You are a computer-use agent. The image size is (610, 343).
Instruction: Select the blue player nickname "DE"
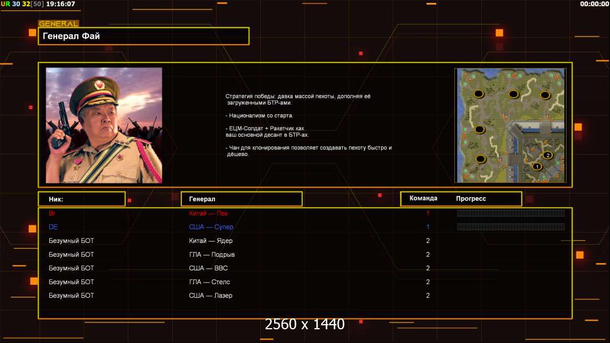pyautogui.click(x=53, y=227)
